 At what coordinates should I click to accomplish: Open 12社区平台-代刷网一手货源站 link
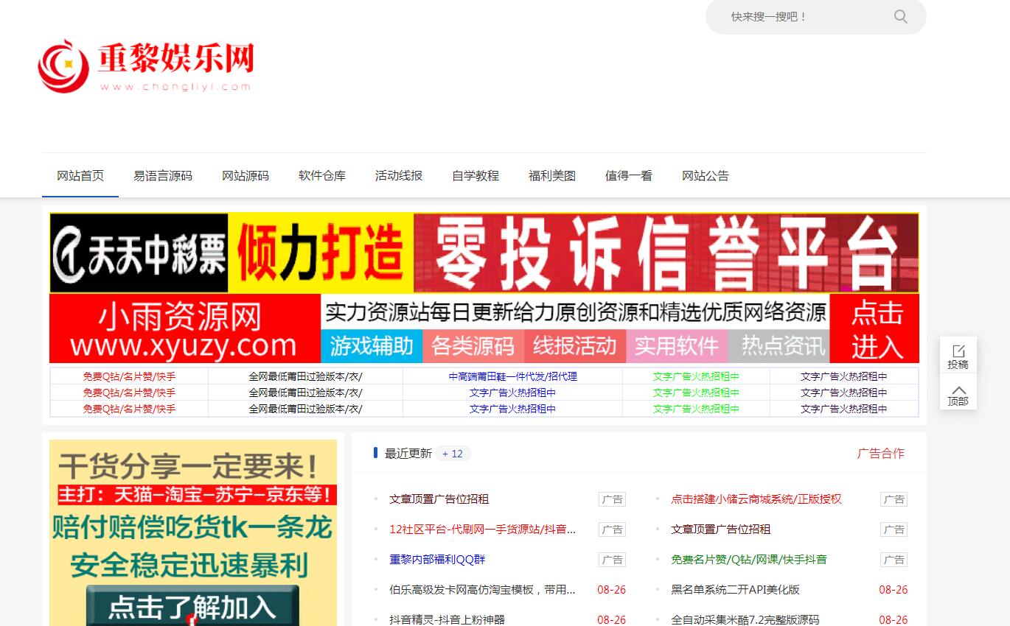point(483,530)
